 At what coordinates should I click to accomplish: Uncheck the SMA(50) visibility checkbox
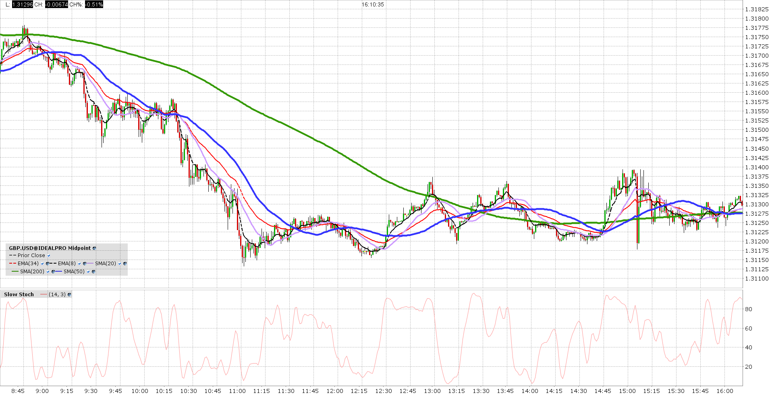88,272
